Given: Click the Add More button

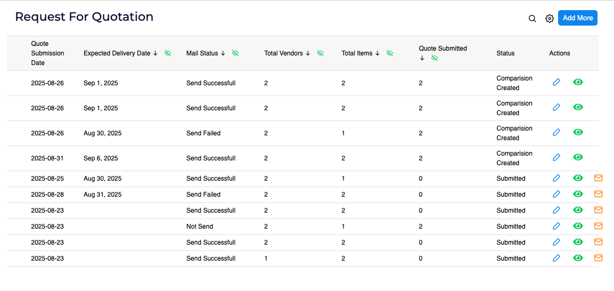Looking at the screenshot, I should coord(577,18).
